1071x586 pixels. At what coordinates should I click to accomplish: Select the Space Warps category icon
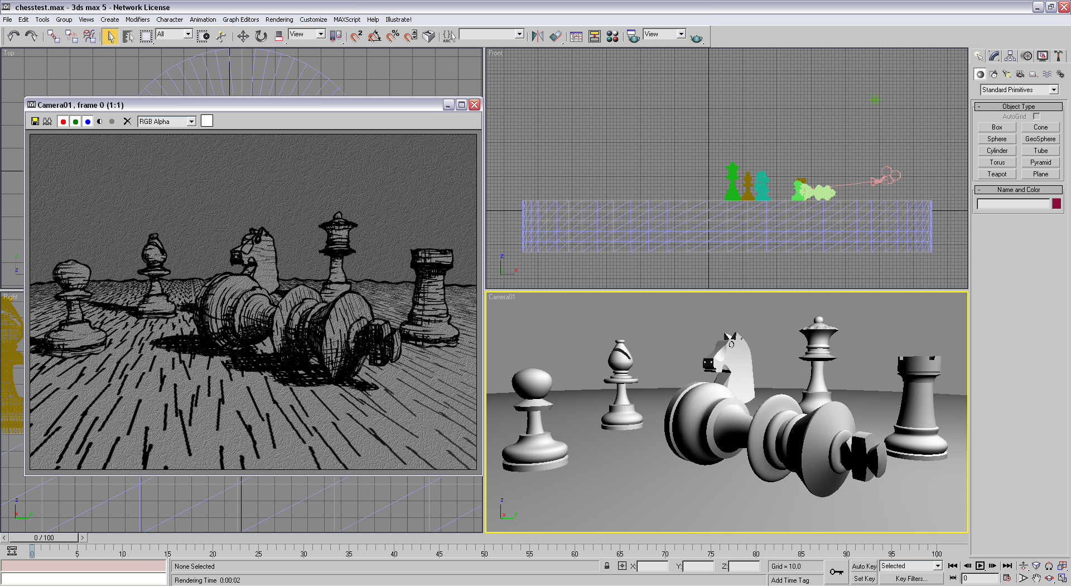tap(1047, 74)
